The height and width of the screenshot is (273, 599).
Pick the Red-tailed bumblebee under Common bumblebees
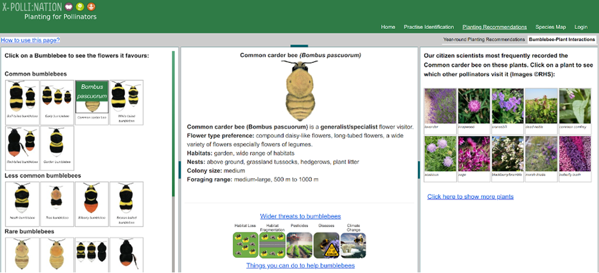tap(22, 148)
